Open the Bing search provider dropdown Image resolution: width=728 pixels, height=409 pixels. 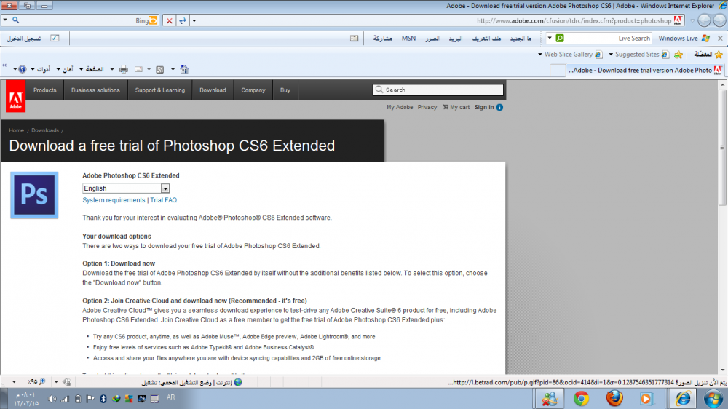point(4,20)
